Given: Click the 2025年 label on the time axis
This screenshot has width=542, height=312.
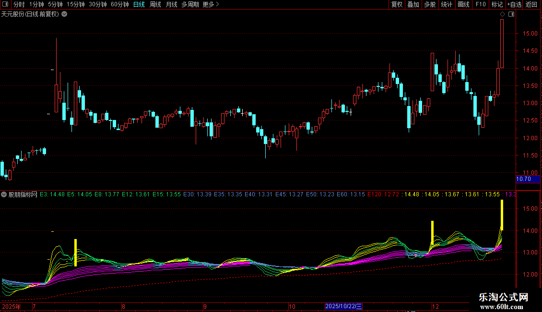Looking at the screenshot, I should (x=12, y=306).
